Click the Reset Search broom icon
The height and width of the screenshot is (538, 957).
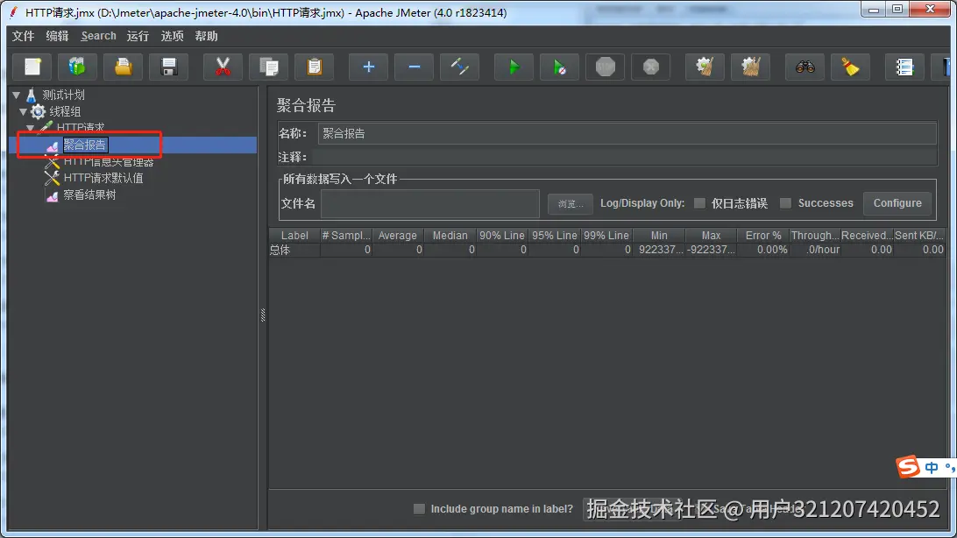pos(850,67)
